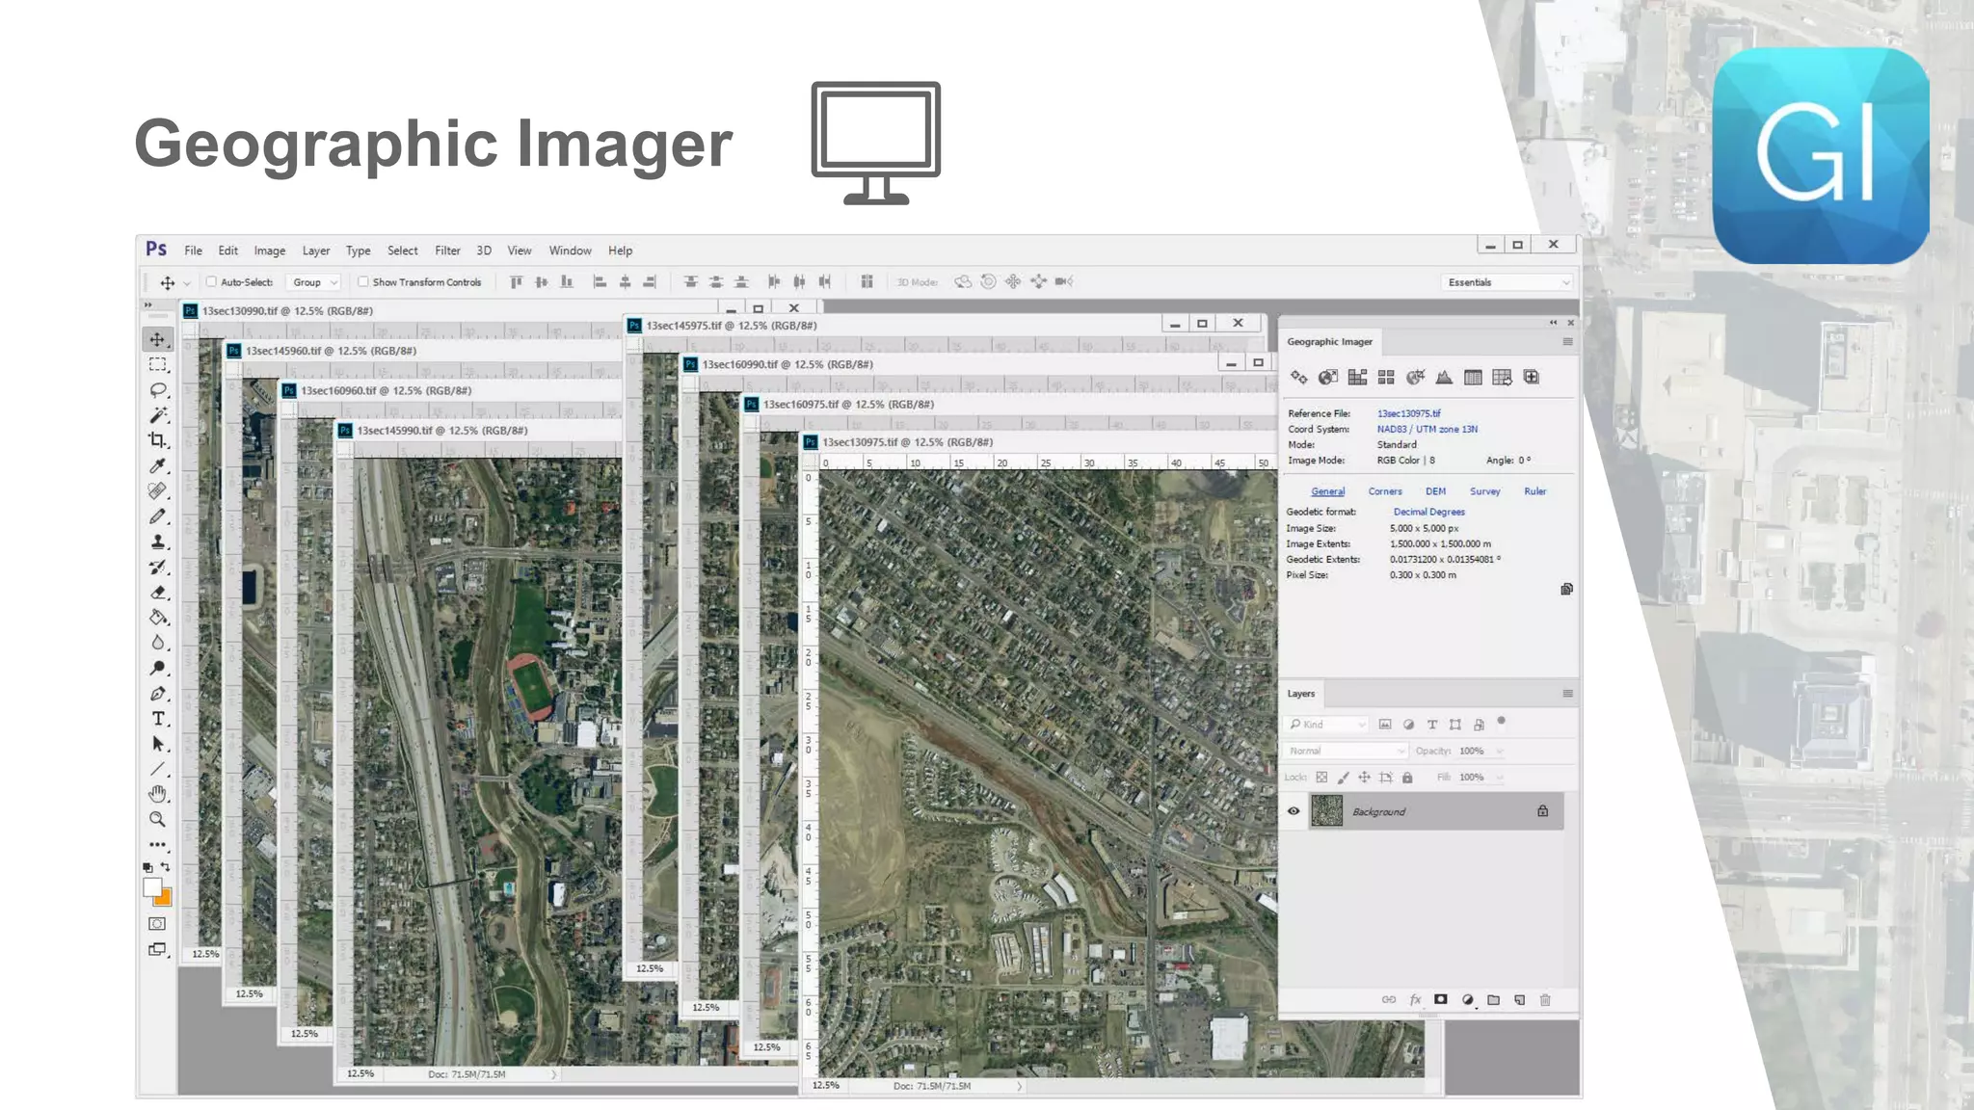
Task: Open the Opacity 100% dropdown
Action: pos(1500,752)
